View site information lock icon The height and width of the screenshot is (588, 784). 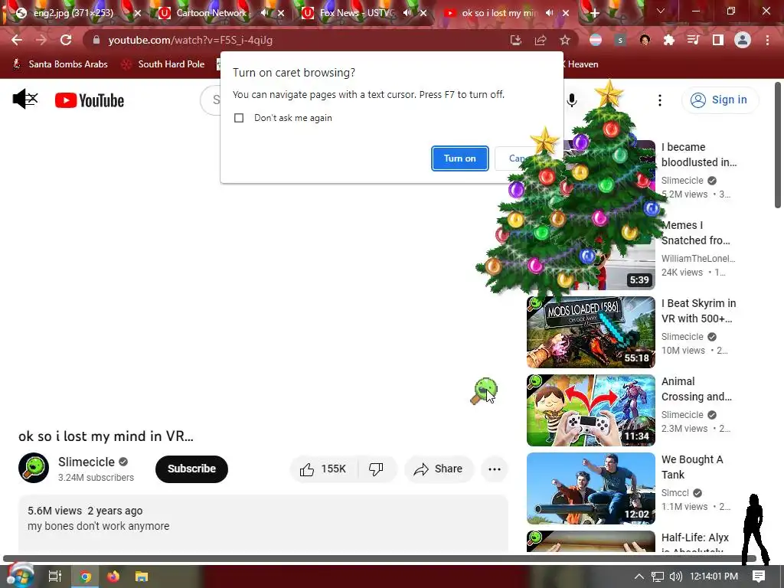[96, 40]
